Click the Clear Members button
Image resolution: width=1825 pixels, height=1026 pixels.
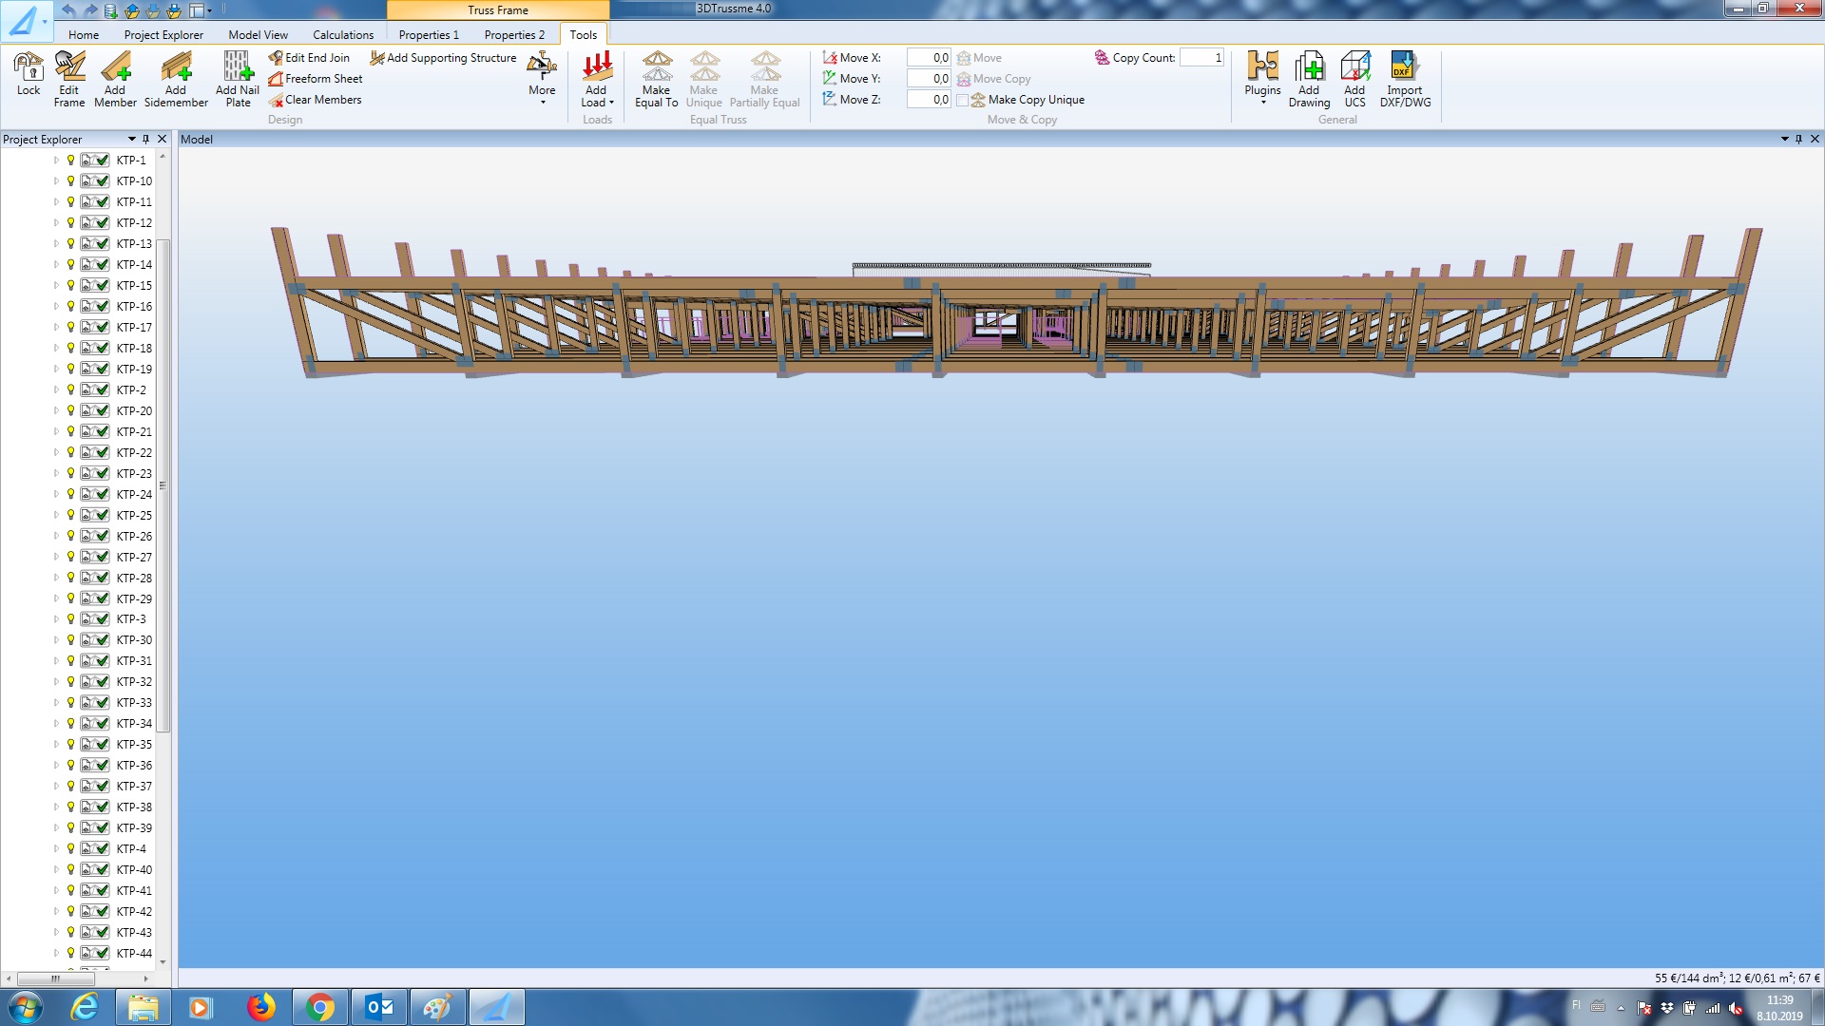(x=322, y=100)
